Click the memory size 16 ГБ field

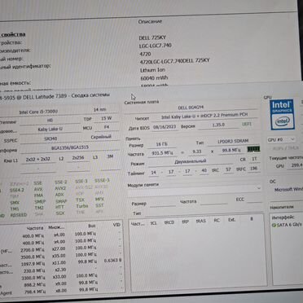pyautogui.click(x=162, y=144)
